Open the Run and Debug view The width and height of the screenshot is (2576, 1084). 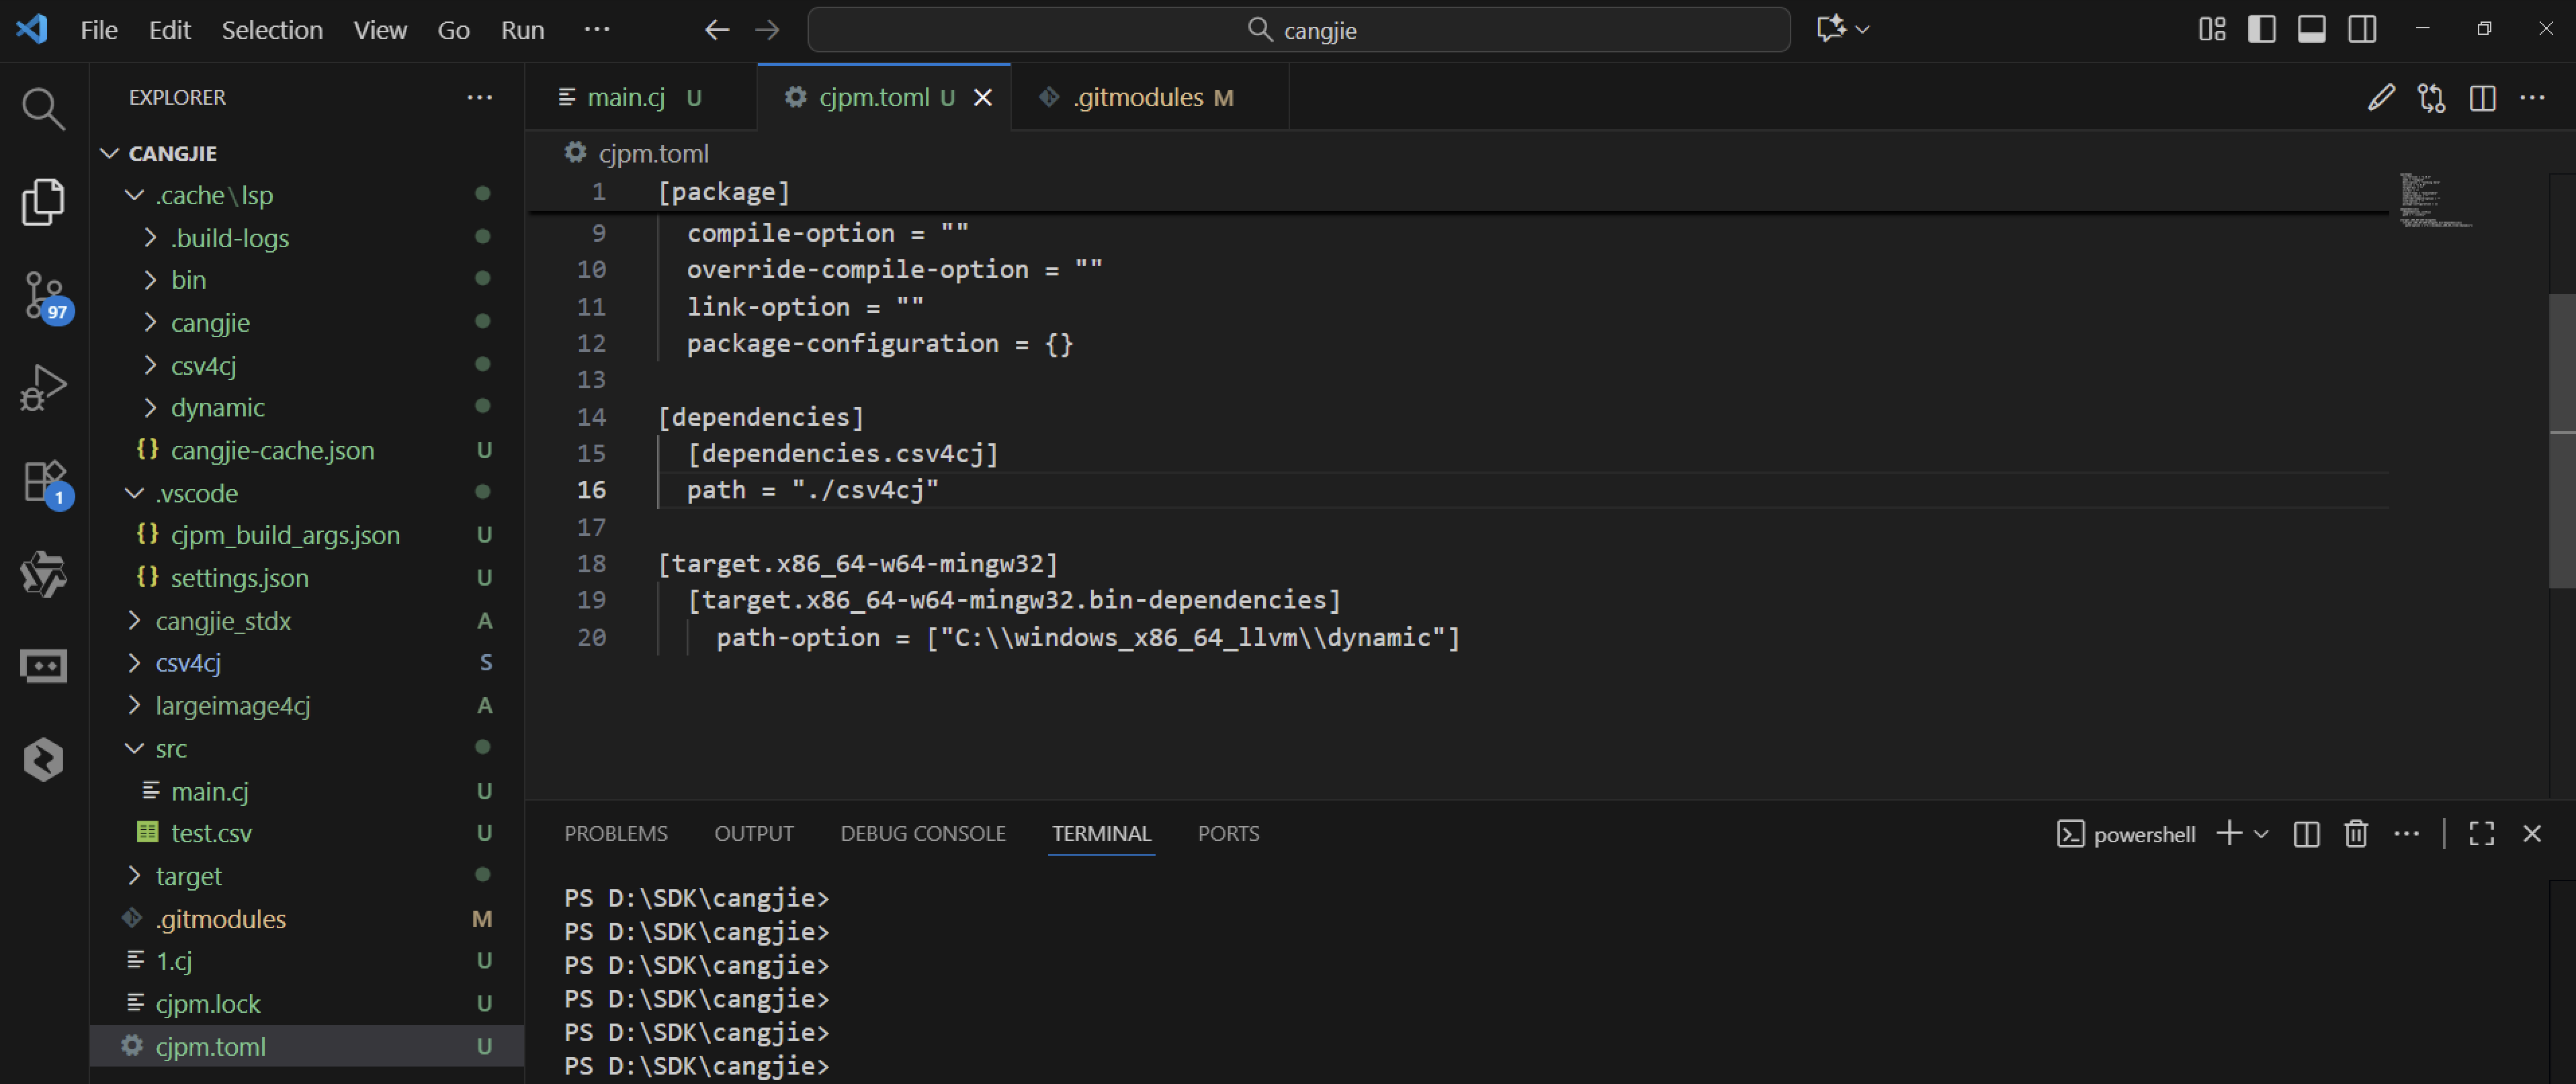point(43,387)
